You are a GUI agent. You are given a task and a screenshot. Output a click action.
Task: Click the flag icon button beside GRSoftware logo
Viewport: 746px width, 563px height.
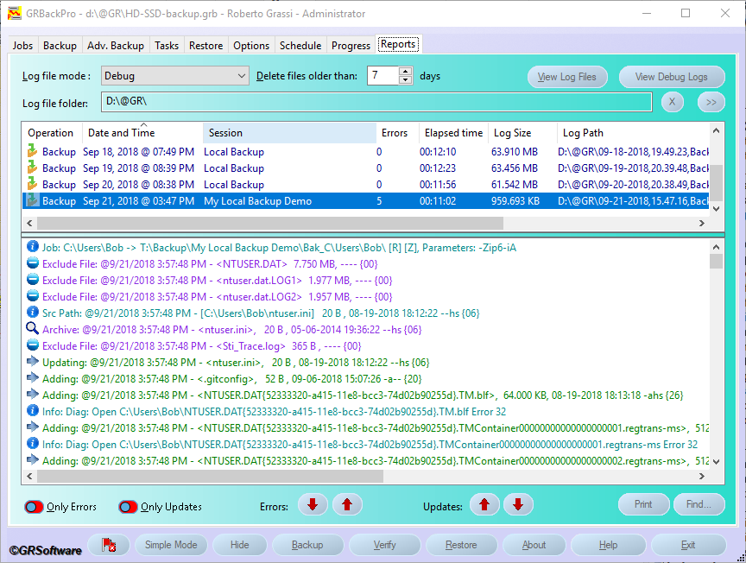(x=109, y=545)
